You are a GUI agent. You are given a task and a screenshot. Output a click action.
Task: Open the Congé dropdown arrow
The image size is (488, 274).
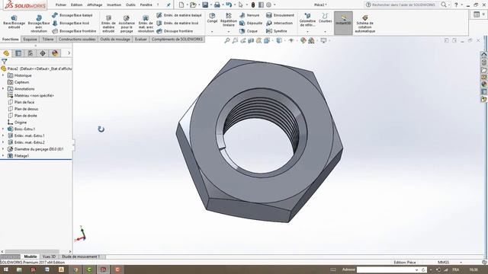212,31
